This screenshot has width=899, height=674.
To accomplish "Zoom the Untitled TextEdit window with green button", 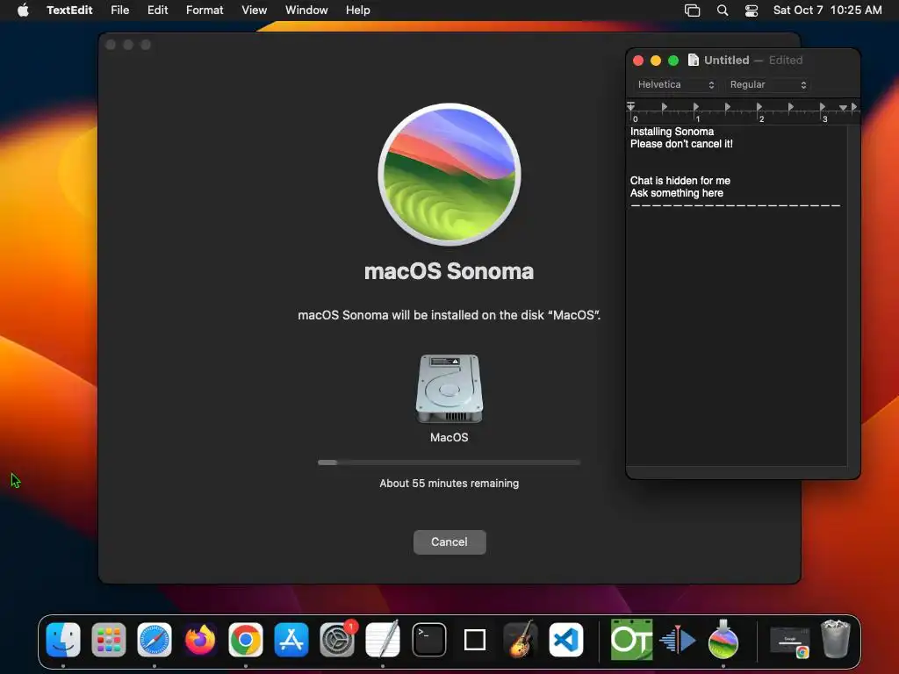I will pyautogui.click(x=673, y=61).
